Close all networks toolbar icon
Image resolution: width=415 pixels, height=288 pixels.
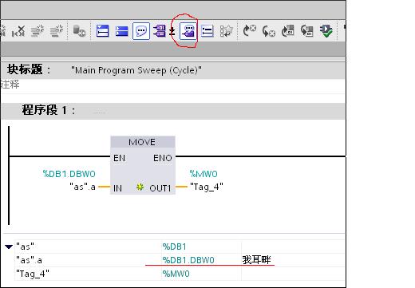[x=122, y=31]
